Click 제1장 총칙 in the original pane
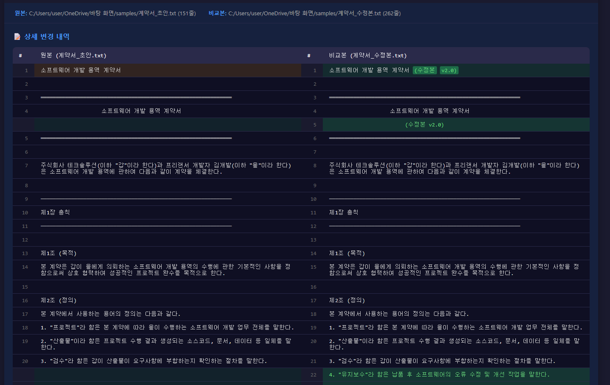Image resolution: width=610 pixels, height=385 pixels. point(55,213)
